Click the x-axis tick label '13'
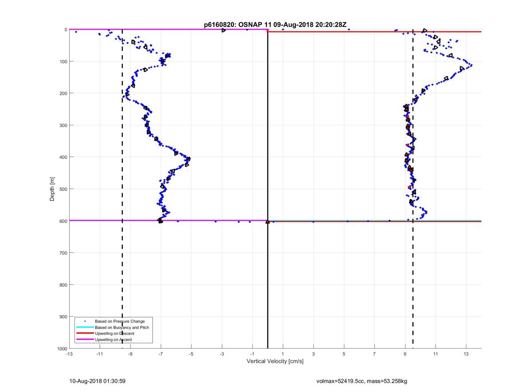This screenshot has height=392, width=532. pyautogui.click(x=466, y=354)
